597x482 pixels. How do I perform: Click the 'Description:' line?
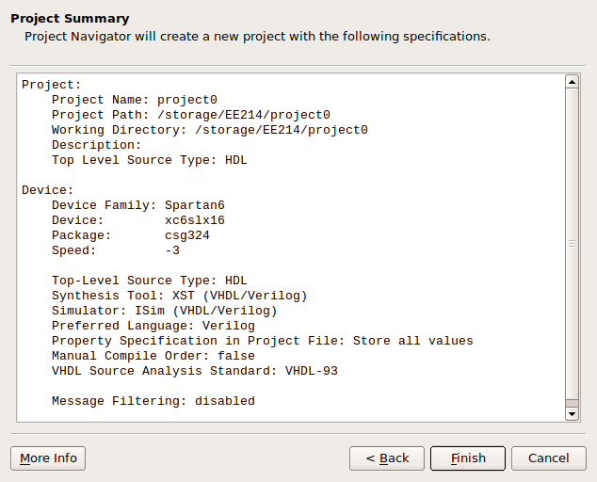pyautogui.click(x=96, y=145)
